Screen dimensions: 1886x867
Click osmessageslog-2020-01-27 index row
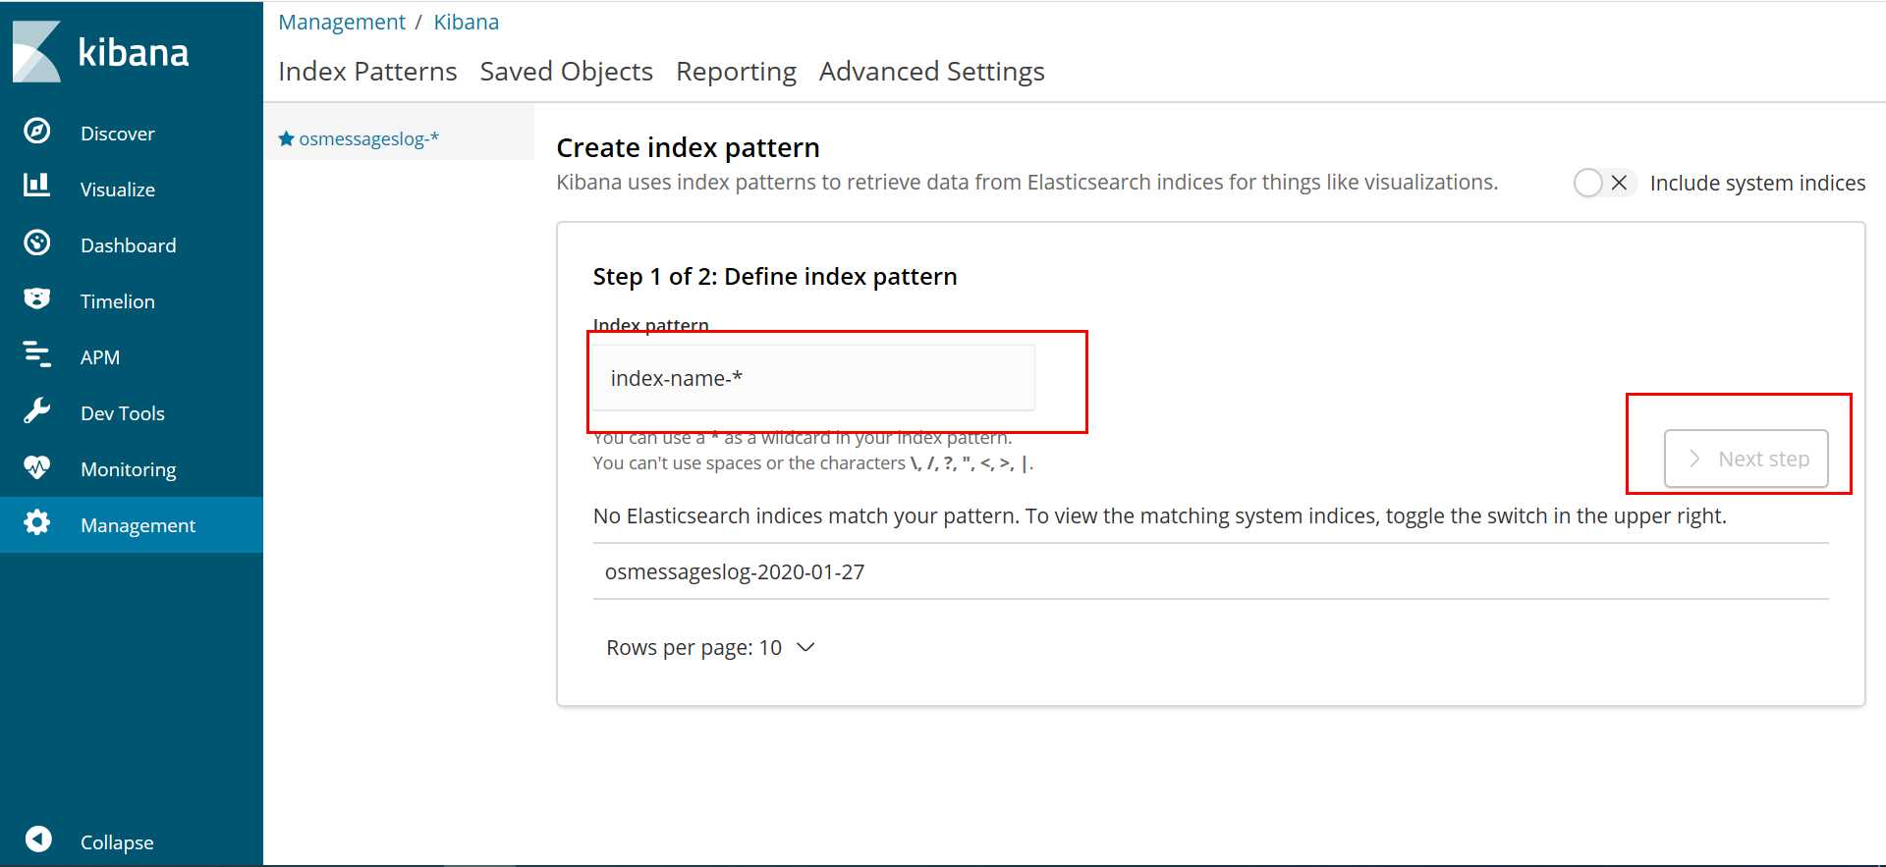pos(1210,571)
